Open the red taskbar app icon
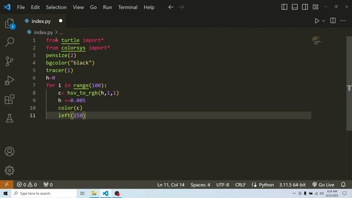 tap(117, 193)
